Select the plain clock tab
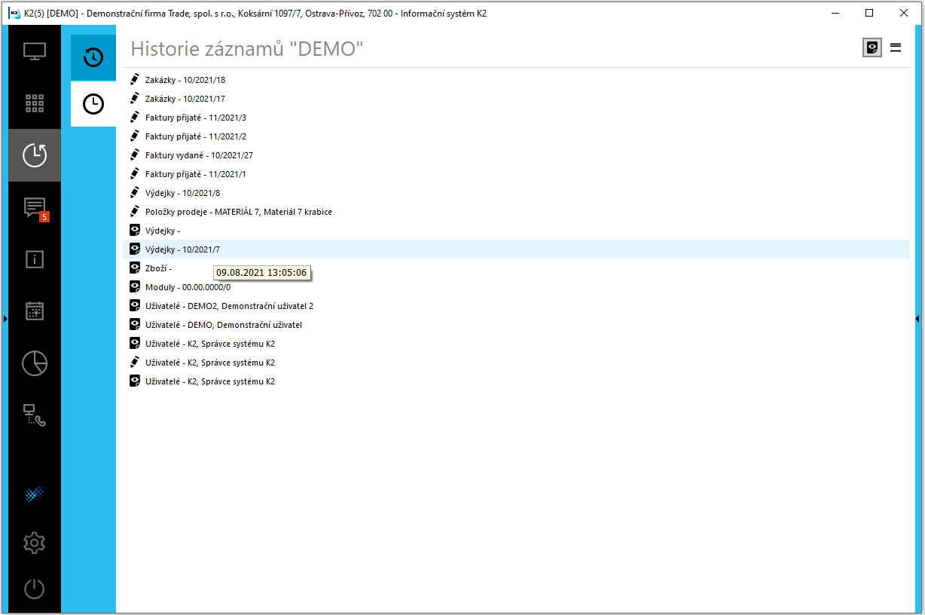The image size is (925, 615). click(x=93, y=104)
